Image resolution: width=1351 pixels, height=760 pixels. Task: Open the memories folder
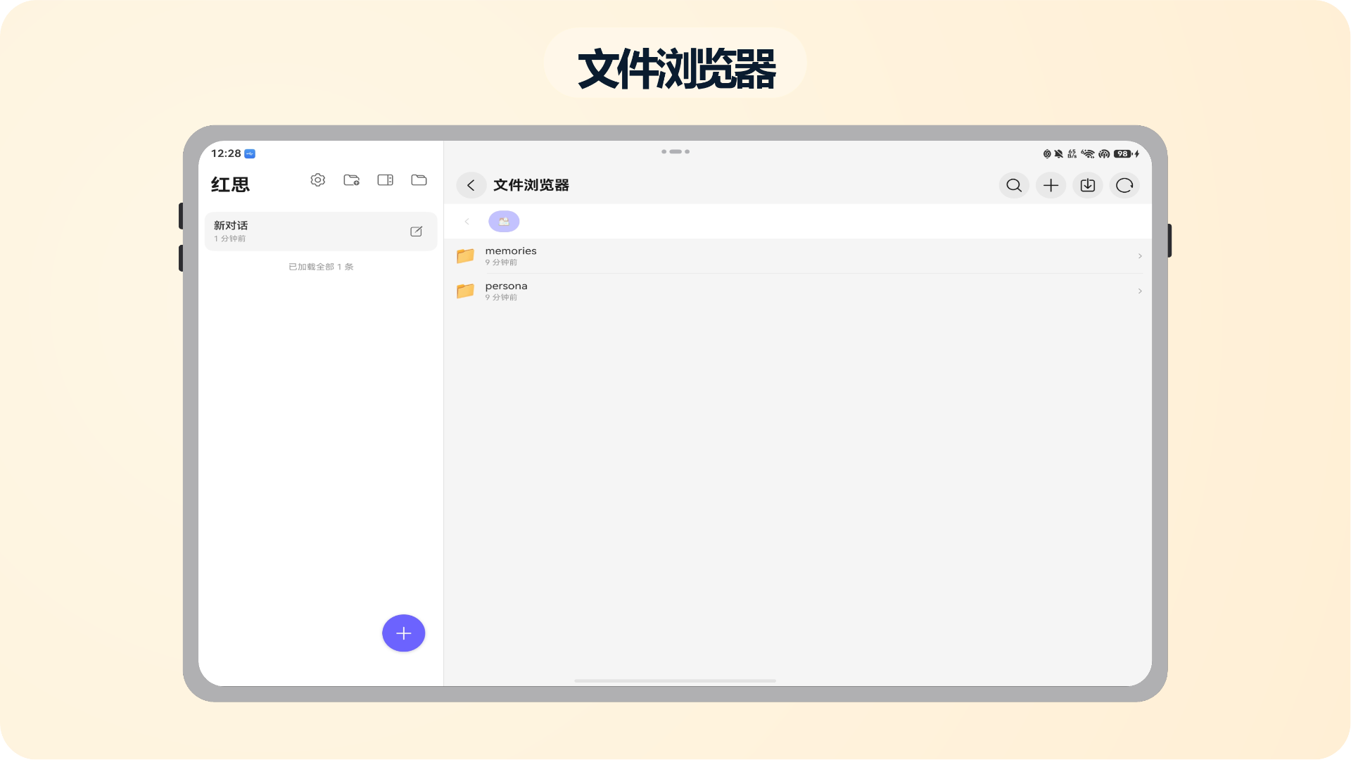point(798,256)
